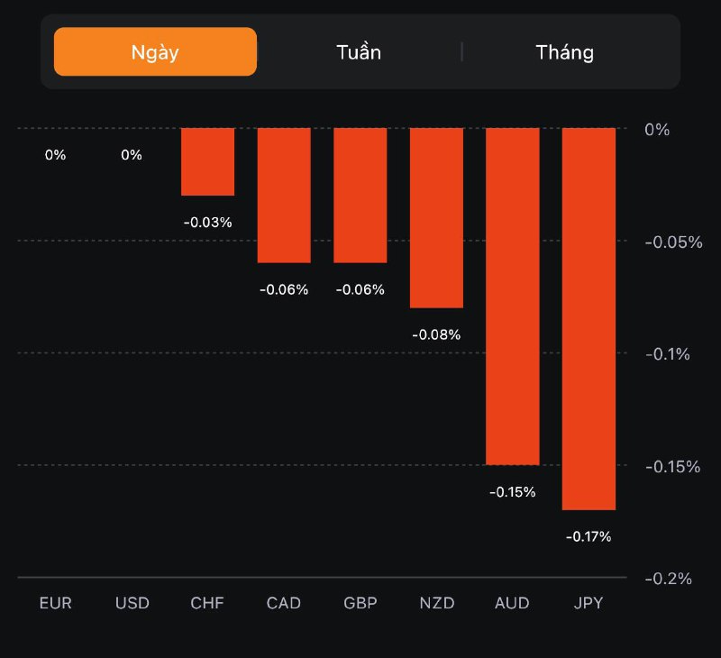Click the tallest red JPY bar
721x658 pixels.
(x=589, y=319)
